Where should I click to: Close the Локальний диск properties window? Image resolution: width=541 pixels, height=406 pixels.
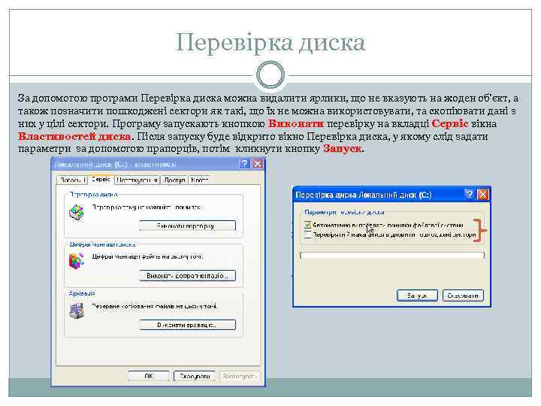click(258, 164)
